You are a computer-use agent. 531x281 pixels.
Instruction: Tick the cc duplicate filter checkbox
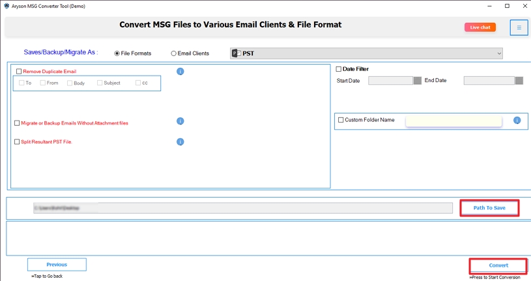point(138,83)
